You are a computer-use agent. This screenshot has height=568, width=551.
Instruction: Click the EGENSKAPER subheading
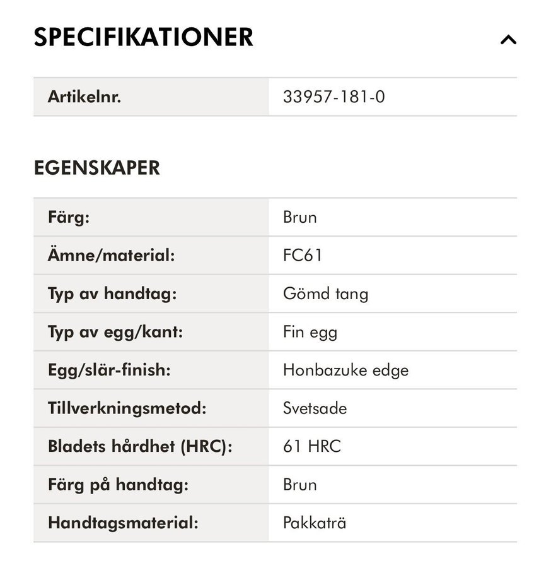(96, 169)
